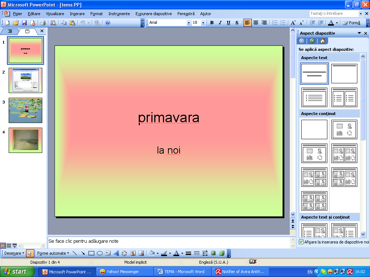Viewport: 370px width, 277px height.
Task: Select Center alignment
Action: [256, 23]
